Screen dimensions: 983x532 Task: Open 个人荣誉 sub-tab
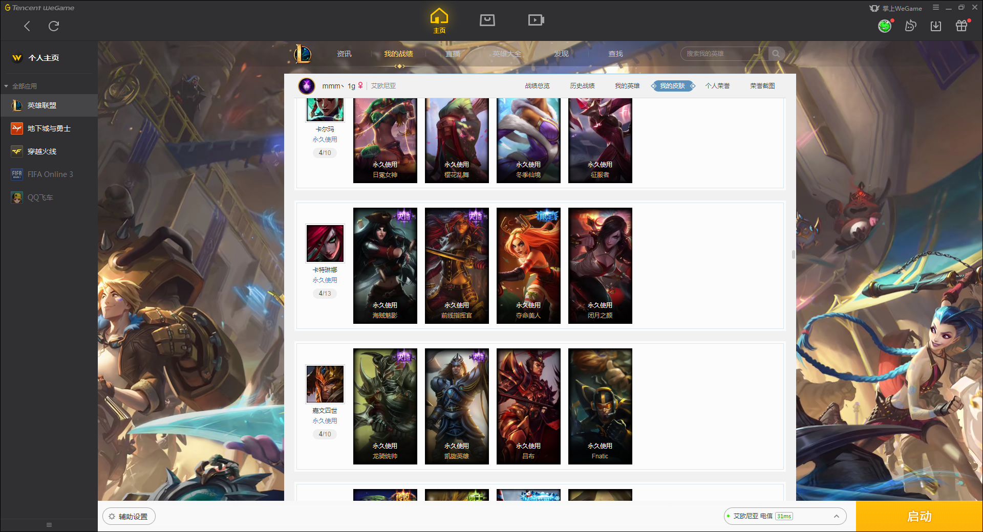click(717, 86)
